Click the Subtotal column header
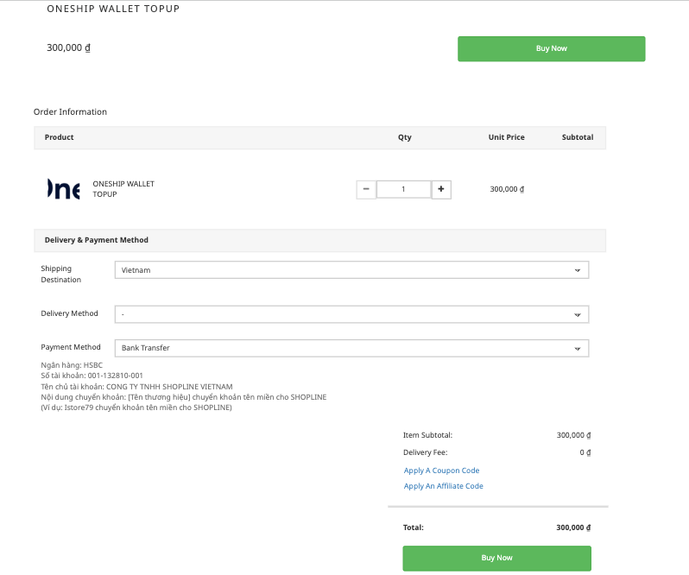 (x=578, y=137)
